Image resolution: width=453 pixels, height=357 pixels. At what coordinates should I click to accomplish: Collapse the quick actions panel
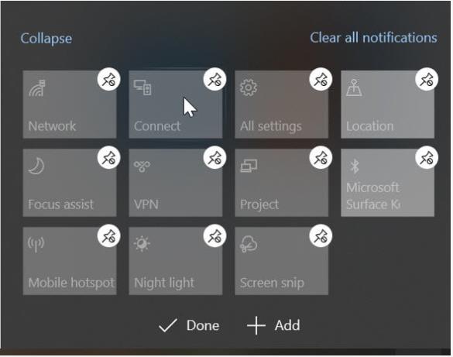[46, 39]
